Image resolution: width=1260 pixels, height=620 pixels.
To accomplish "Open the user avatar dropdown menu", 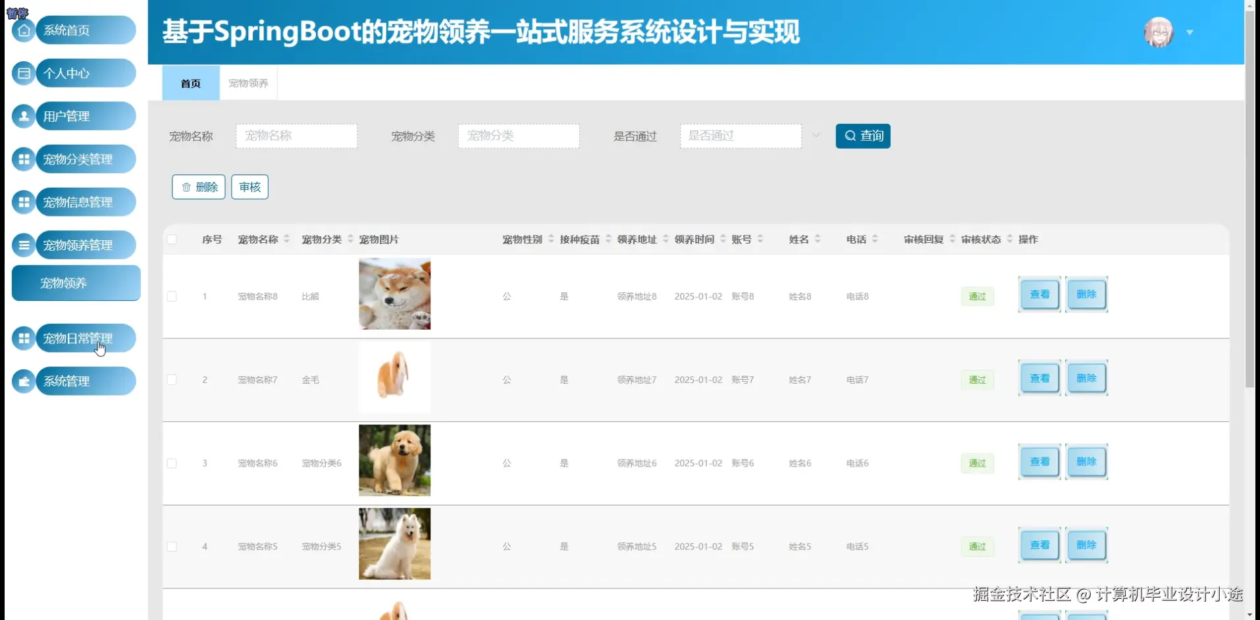I will (1189, 32).
